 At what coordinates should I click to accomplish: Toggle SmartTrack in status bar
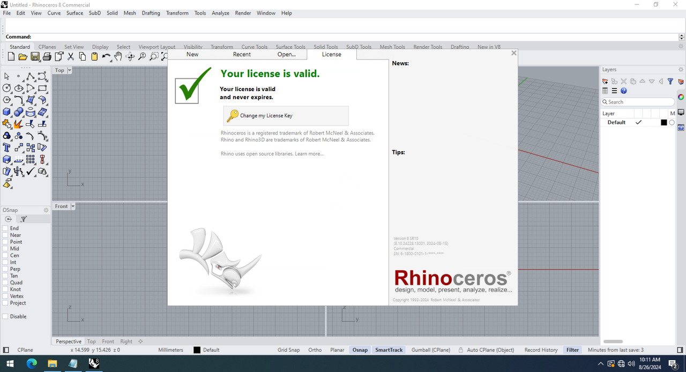pyautogui.click(x=389, y=350)
